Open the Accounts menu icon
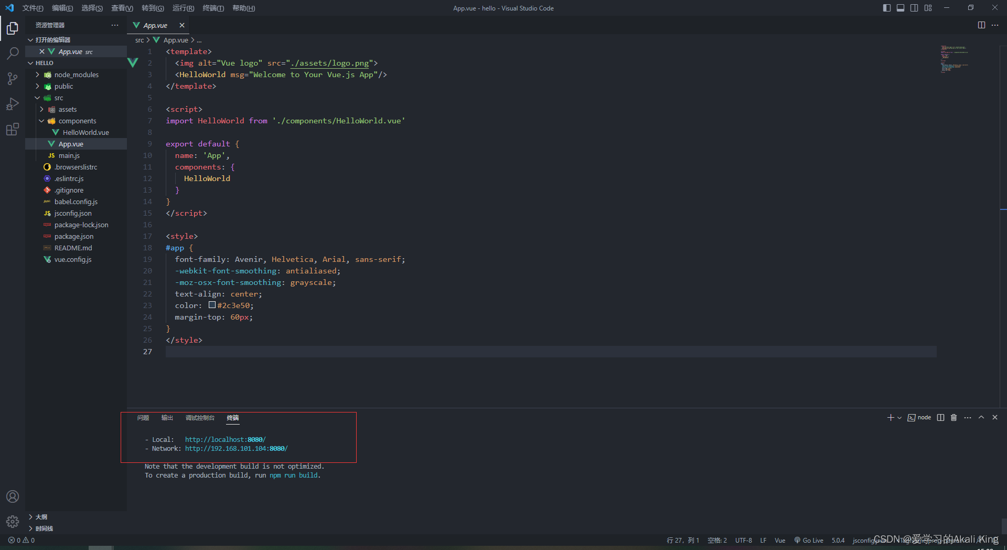1007x550 pixels. point(13,496)
